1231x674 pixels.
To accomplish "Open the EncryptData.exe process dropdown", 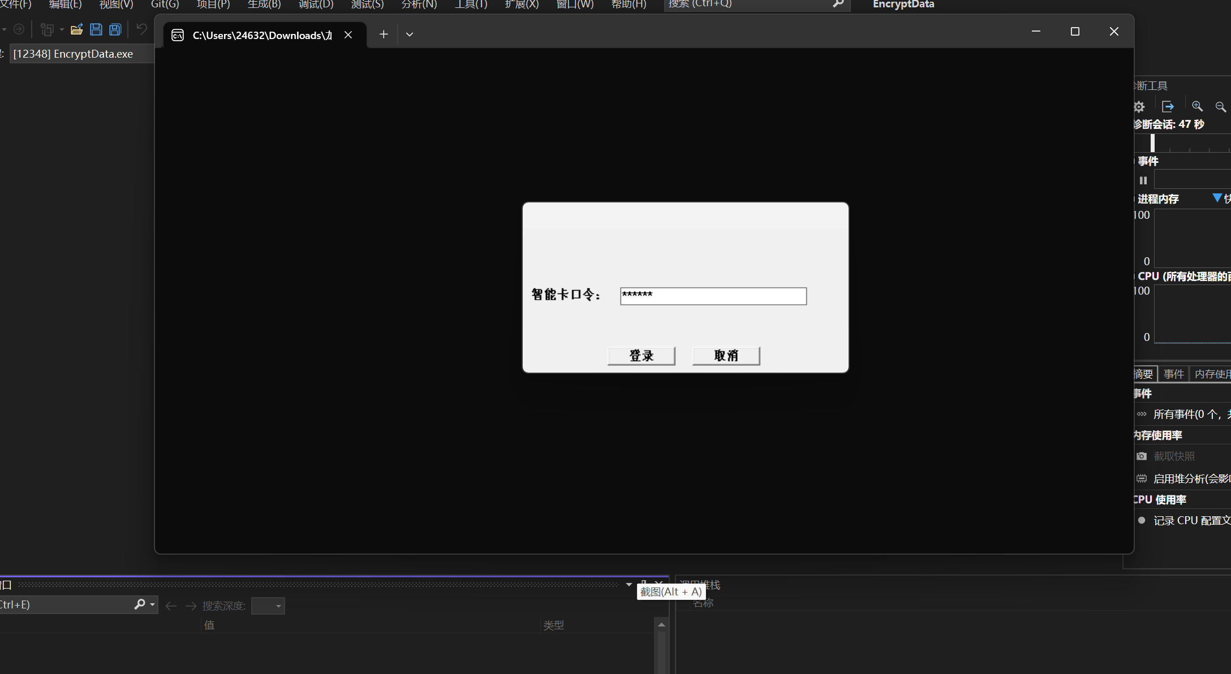I will coord(79,54).
